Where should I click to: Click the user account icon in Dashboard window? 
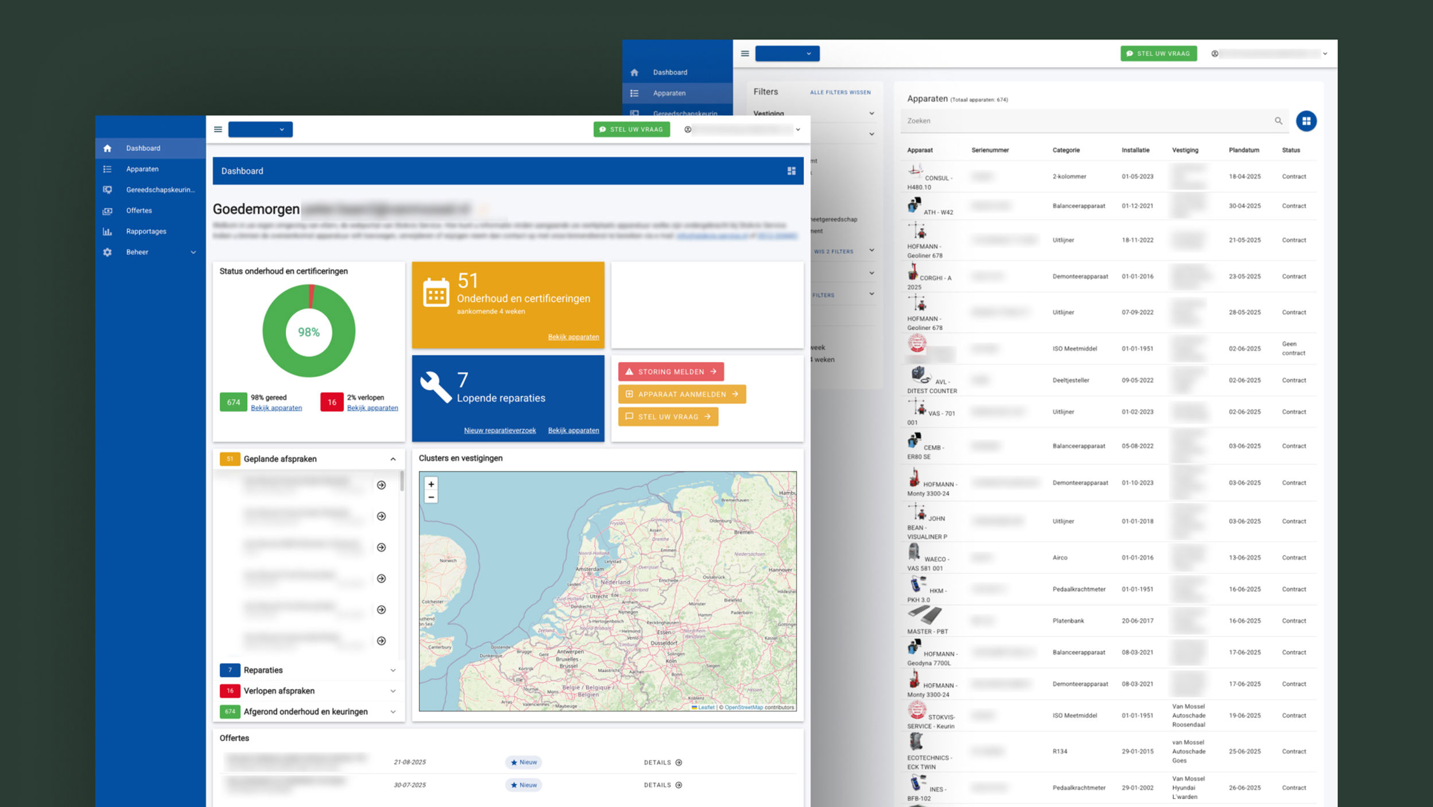click(x=688, y=129)
